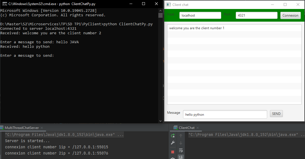Toggle soft-wrap in ClientChat console
The width and height of the screenshot is (305, 159).
pyautogui.click(x=181, y=150)
